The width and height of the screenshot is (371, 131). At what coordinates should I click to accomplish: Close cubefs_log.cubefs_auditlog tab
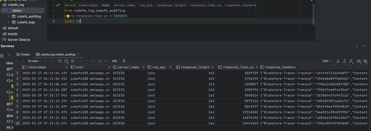pyautogui.click(x=79, y=54)
